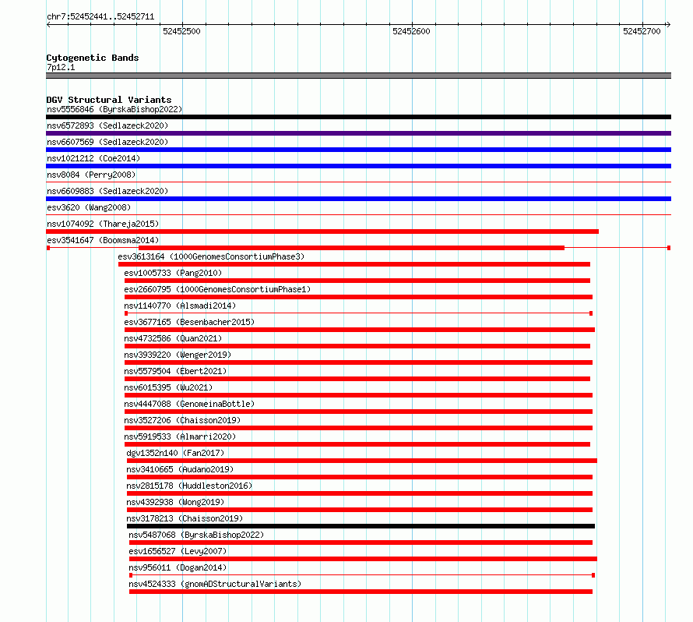Click the thin red line under nsv1140770

pos(358,313)
